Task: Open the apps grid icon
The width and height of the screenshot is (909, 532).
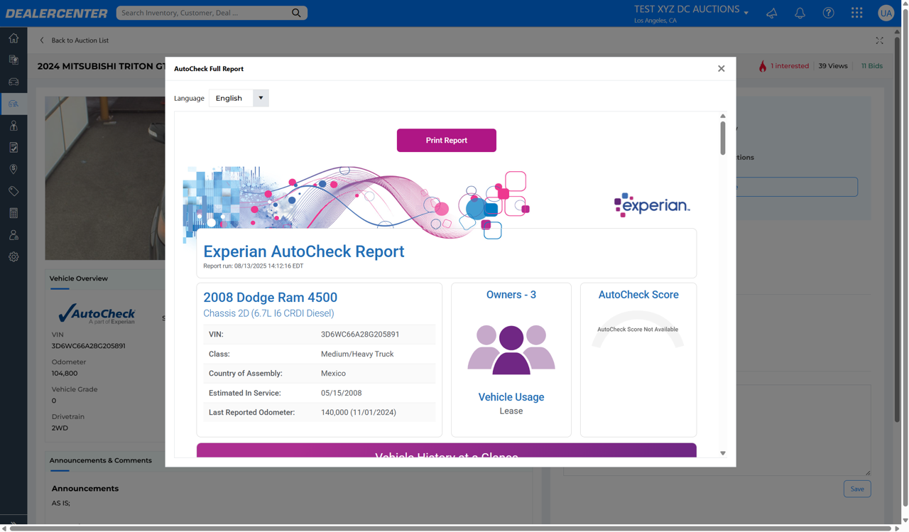Action: [x=857, y=13]
